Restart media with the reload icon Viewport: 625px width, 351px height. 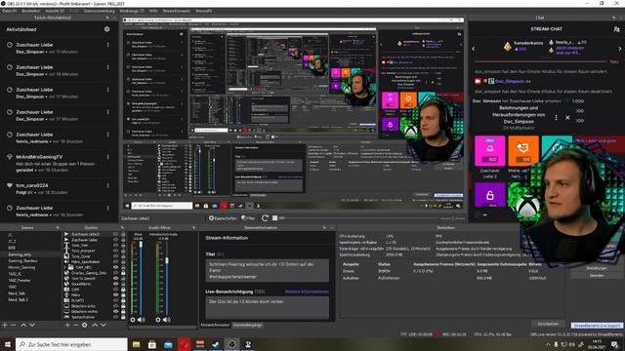pyautogui.click(x=265, y=218)
